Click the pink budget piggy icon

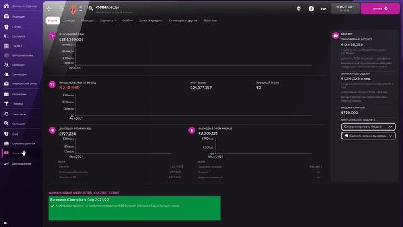336,36
